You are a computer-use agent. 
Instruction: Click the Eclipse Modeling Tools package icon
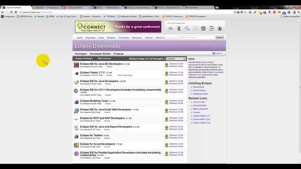tap(76, 102)
